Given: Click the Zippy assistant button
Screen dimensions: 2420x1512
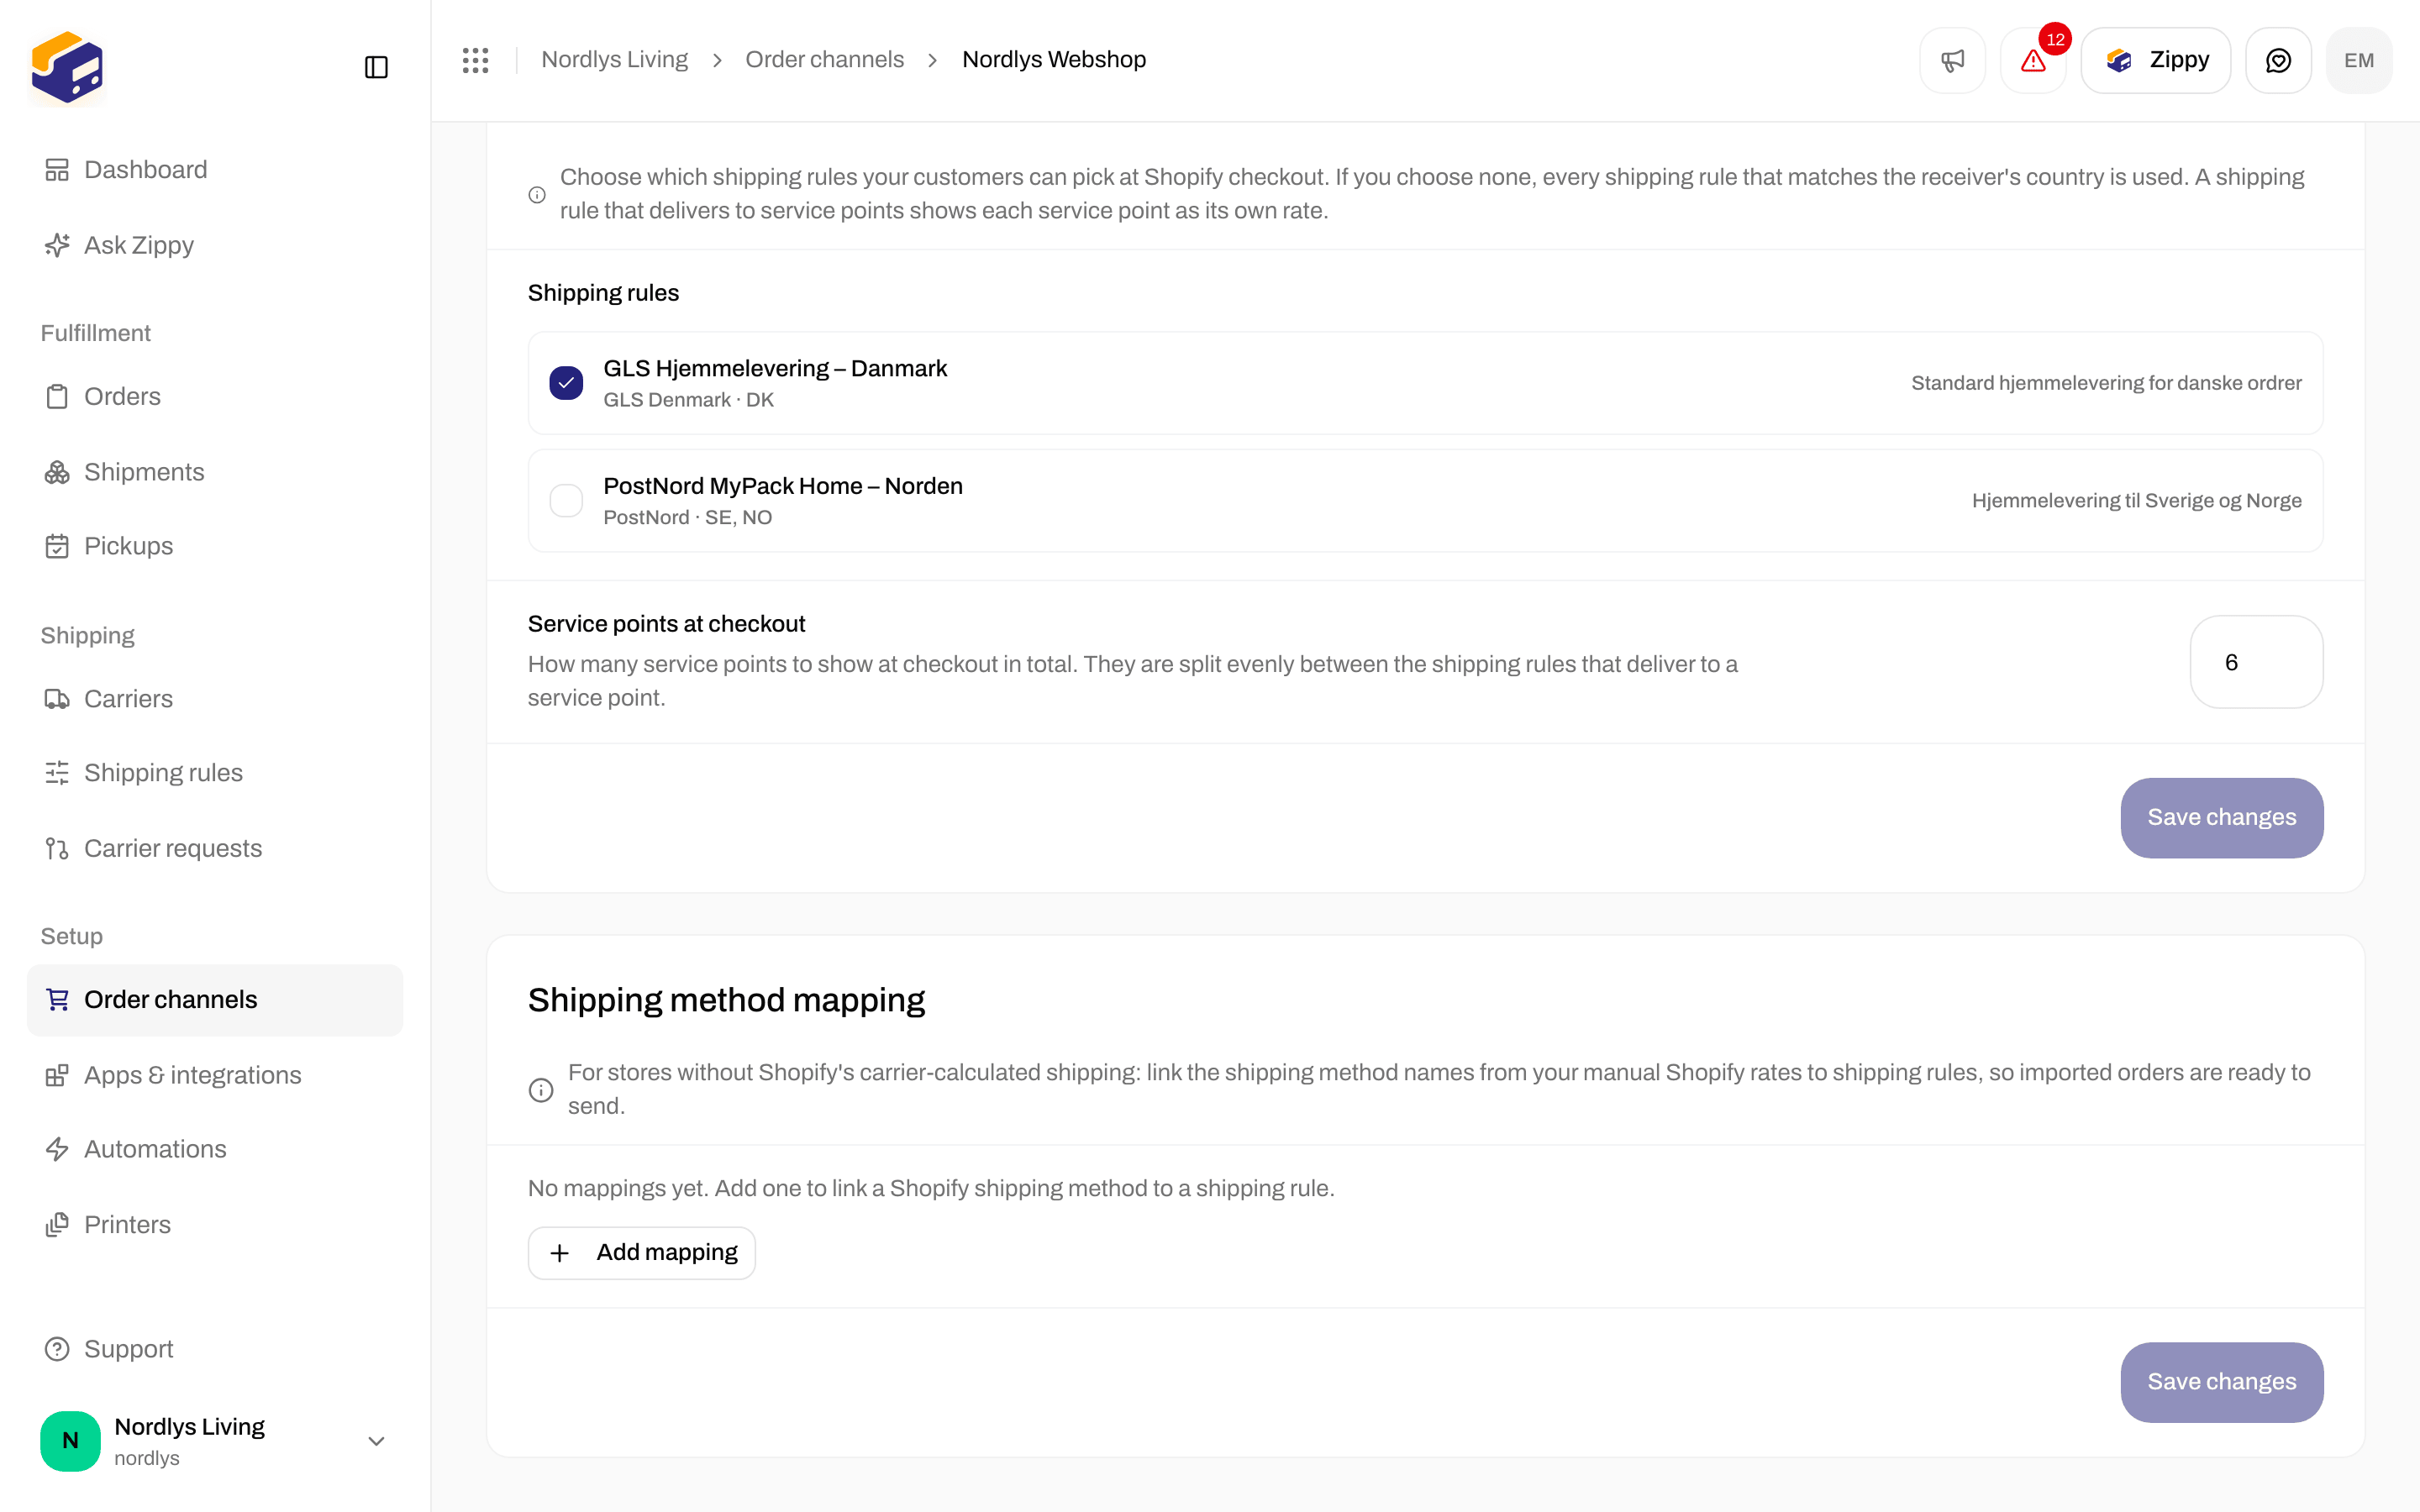Looking at the screenshot, I should coord(2155,60).
